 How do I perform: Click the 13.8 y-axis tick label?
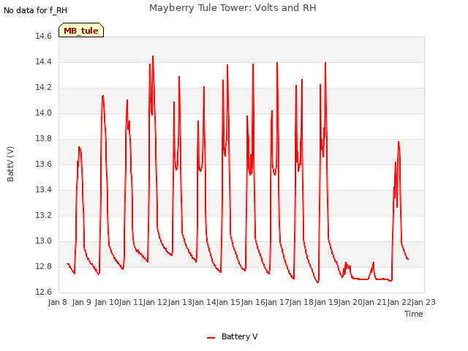44,138
